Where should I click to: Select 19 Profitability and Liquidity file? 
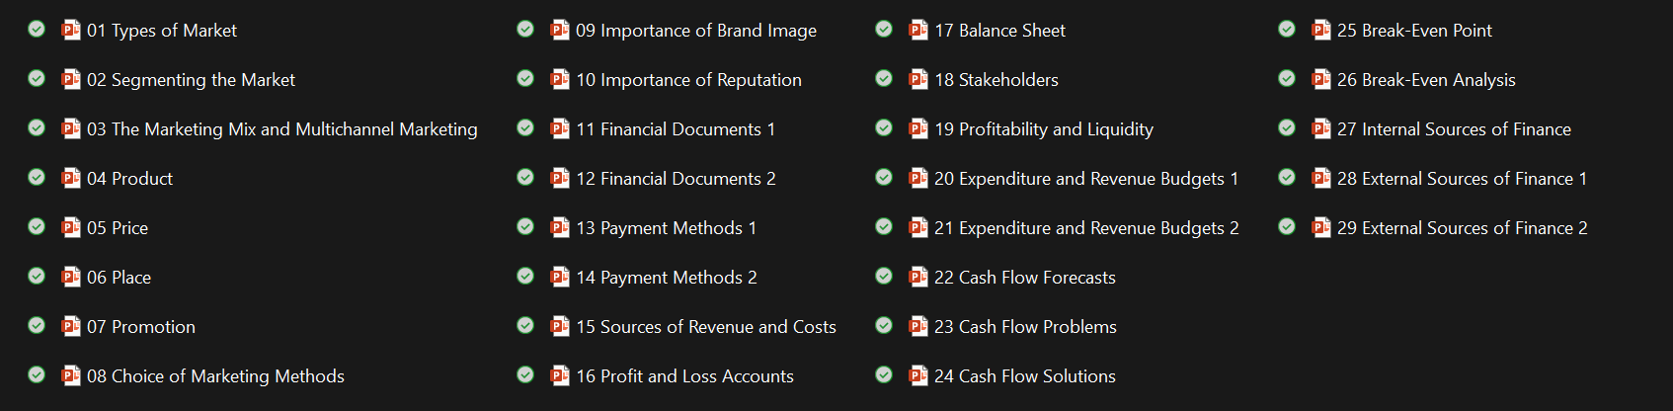[1044, 129]
